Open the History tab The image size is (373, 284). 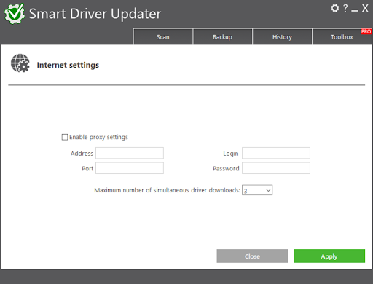pyautogui.click(x=282, y=37)
